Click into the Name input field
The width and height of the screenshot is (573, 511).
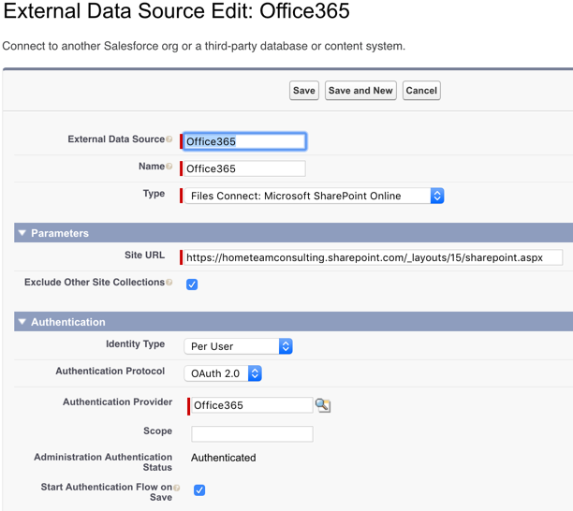(244, 168)
